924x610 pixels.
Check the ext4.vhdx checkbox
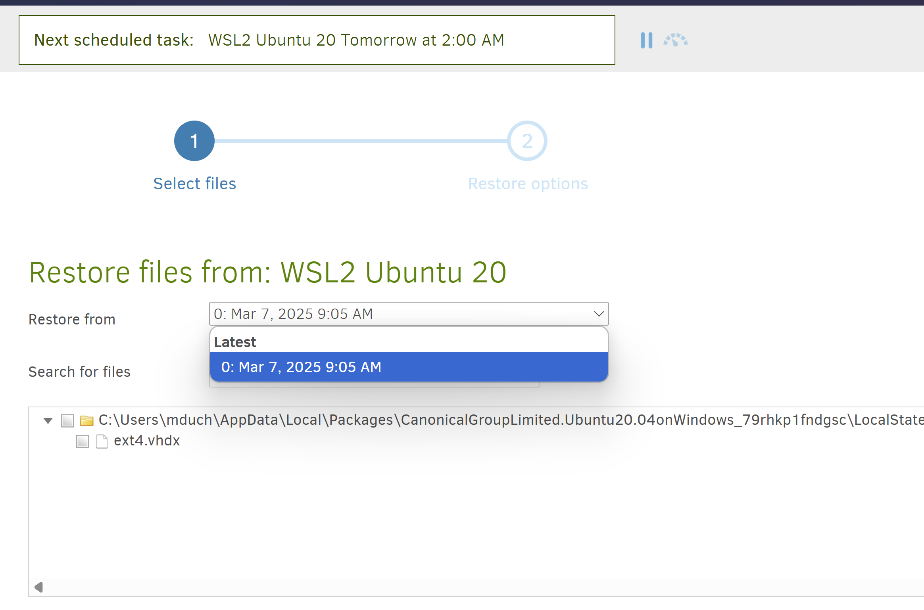coord(83,441)
